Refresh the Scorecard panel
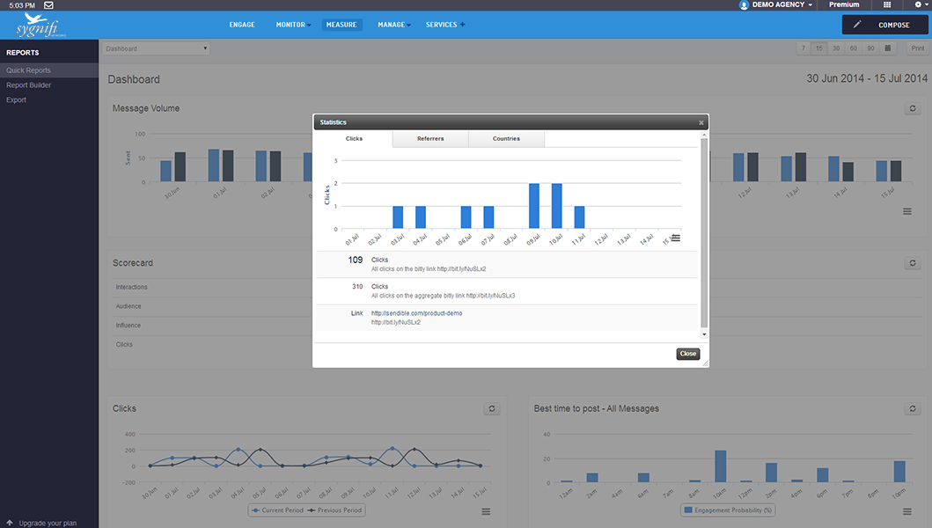Viewport: 932px width, 528px height. tap(914, 263)
